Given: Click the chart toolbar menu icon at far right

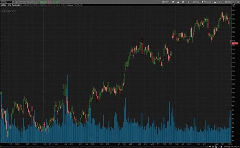Looking at the screenshot, I should (238, 2).
